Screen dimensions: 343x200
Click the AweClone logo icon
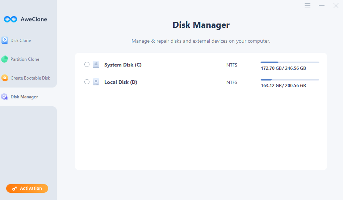(x=11, y=19)
